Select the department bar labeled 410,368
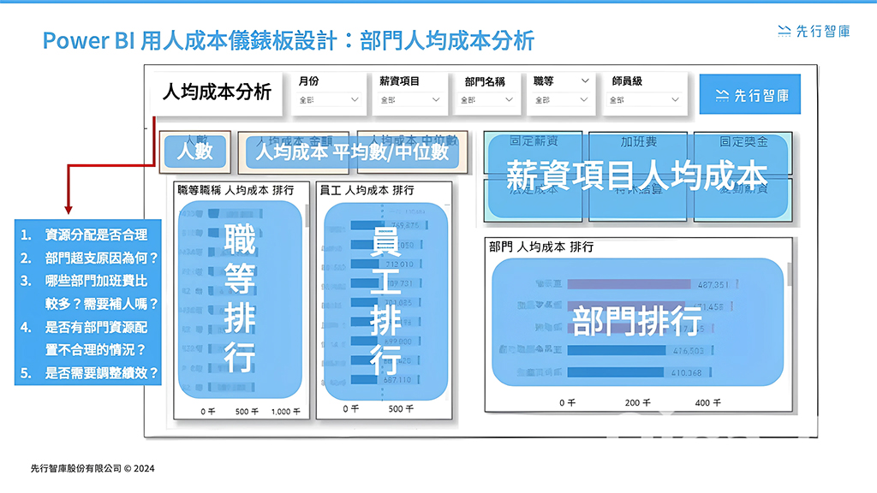The width and height of the screenshot is (877, 493). tap(616, 372)
